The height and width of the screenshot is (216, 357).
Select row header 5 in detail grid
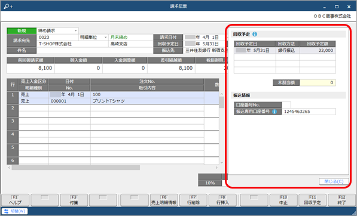(13, 150)
